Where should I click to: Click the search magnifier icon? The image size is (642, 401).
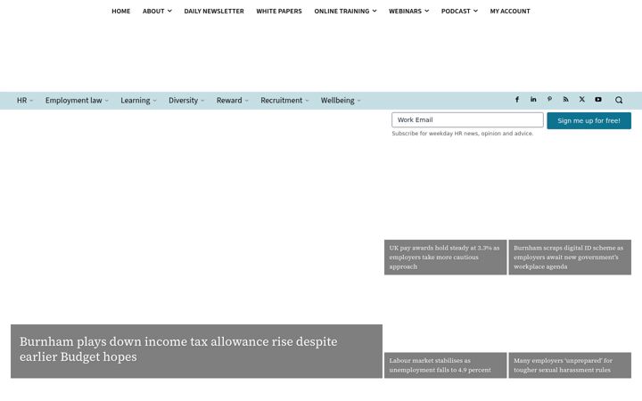click(x=619, y=100)
